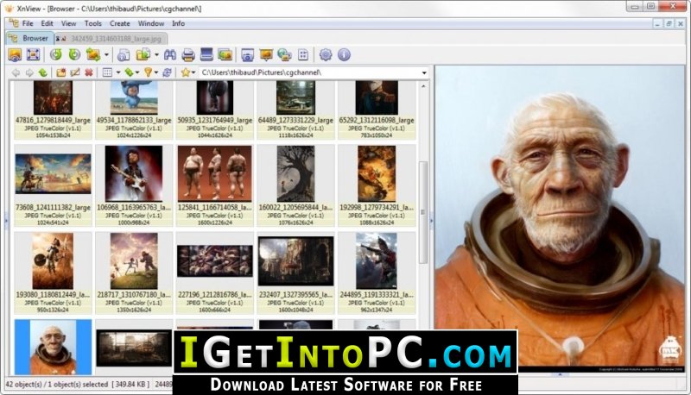Open the Window menu
Viewport: 691px width, 395px height.
[x=151, y=24]
